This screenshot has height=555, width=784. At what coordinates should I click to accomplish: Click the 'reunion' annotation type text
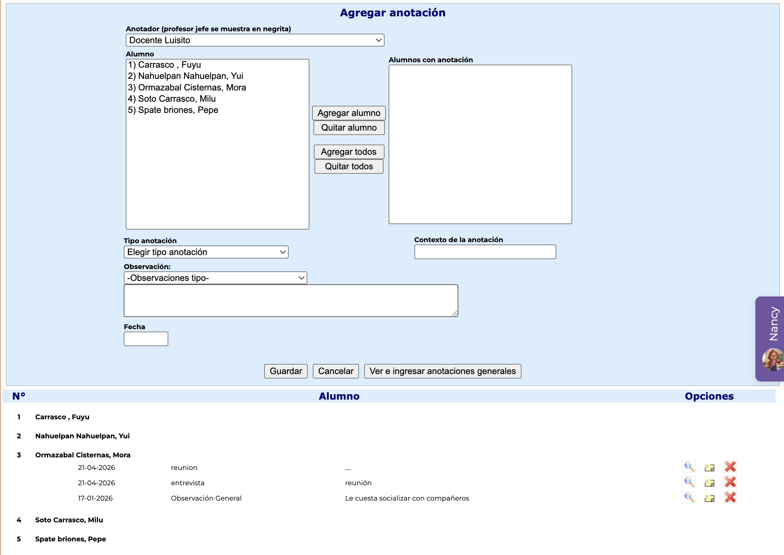point(184,468)
